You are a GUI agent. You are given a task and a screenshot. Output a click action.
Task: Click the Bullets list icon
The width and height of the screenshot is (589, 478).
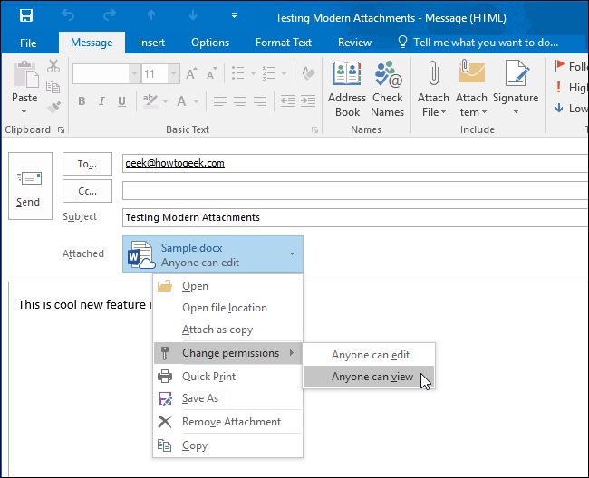(x=238, y=73)
